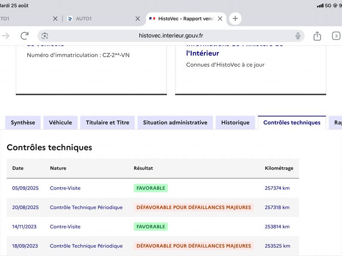
Task: Close the leftmost TO1 tab
Action: click(x=55, y=19)
